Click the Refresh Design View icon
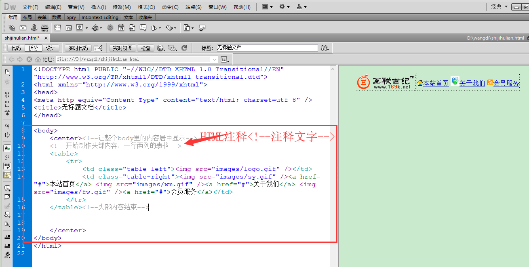Screen dimensions: 529x267 coord(184,48)
